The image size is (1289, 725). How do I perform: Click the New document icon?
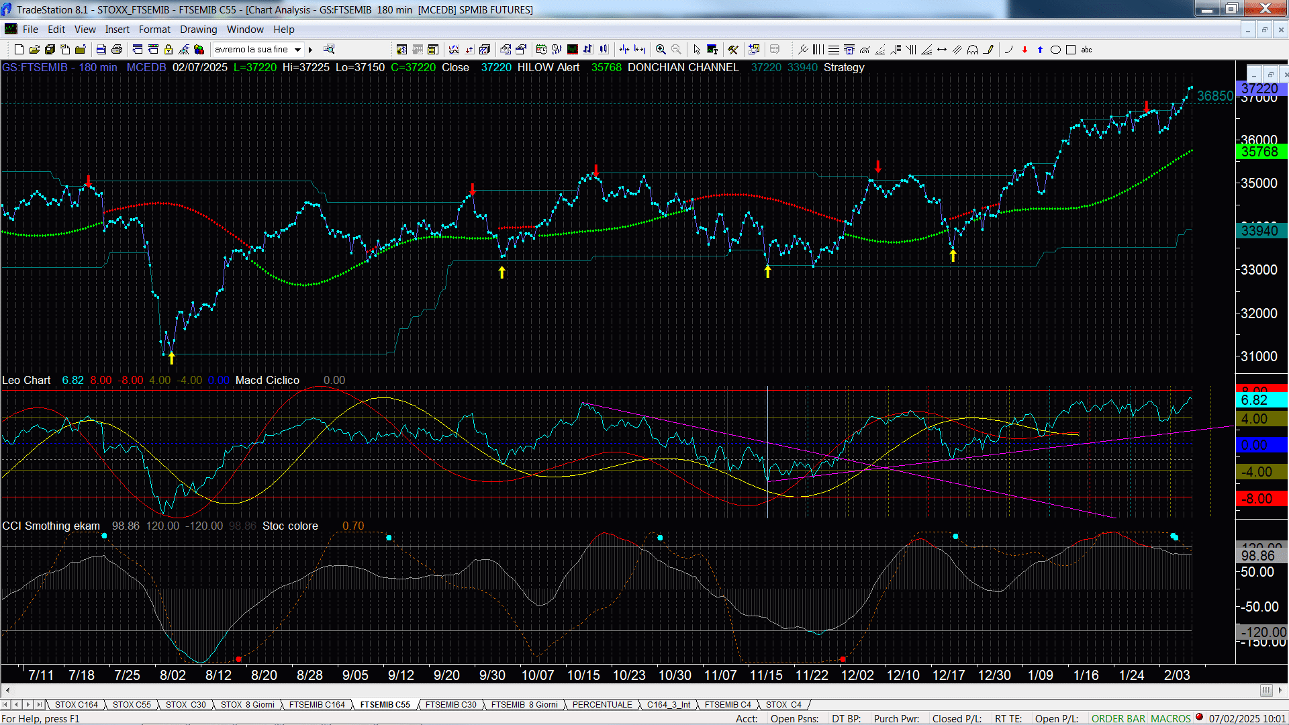click(19, 50)
